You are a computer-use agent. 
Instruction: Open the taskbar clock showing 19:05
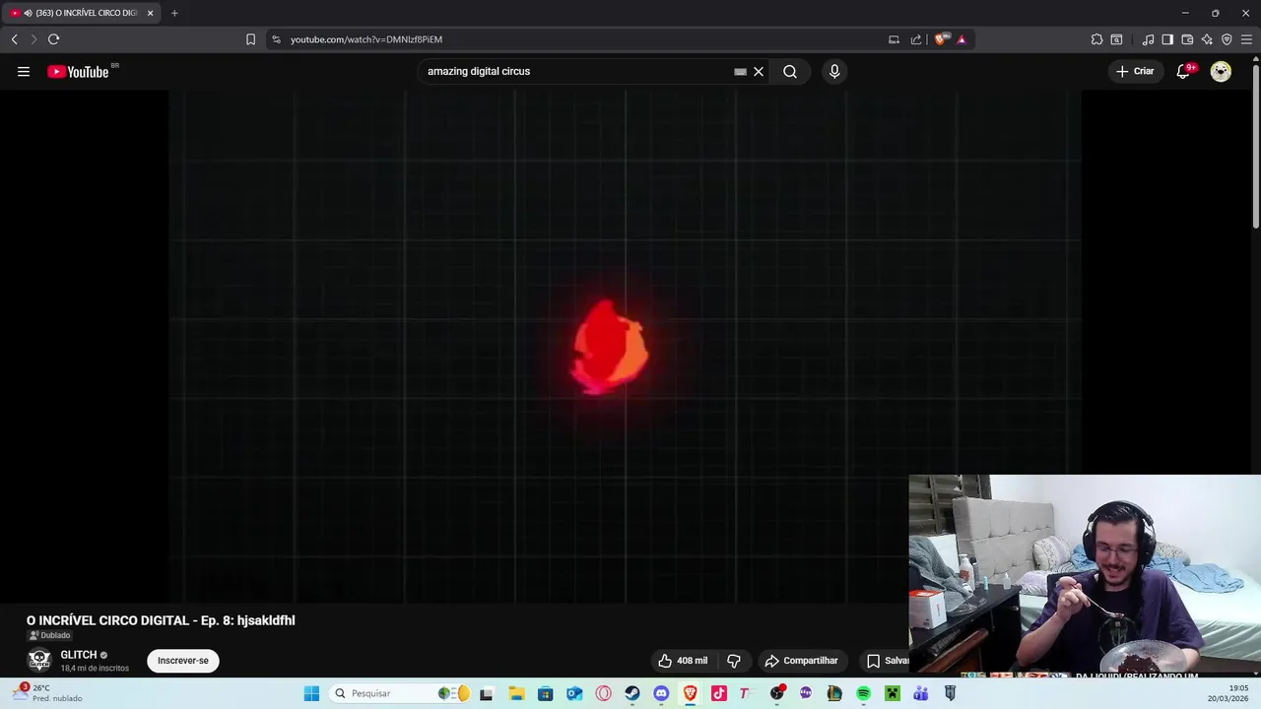(1228, 693)
